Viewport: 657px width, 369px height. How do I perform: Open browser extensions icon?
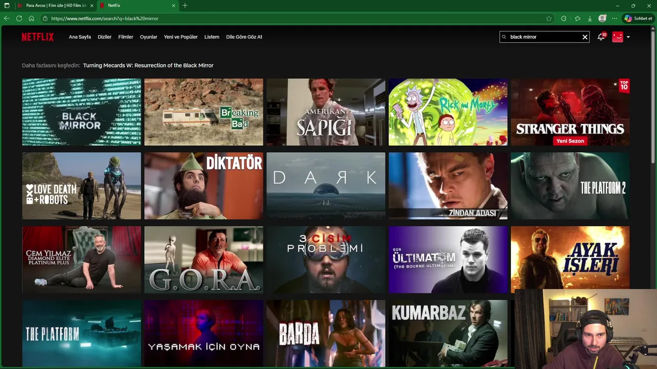tap(564, 18)
